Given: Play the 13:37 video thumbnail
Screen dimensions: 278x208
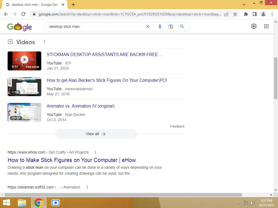Looking at the screenshot, I should click(x=24, y=112).
